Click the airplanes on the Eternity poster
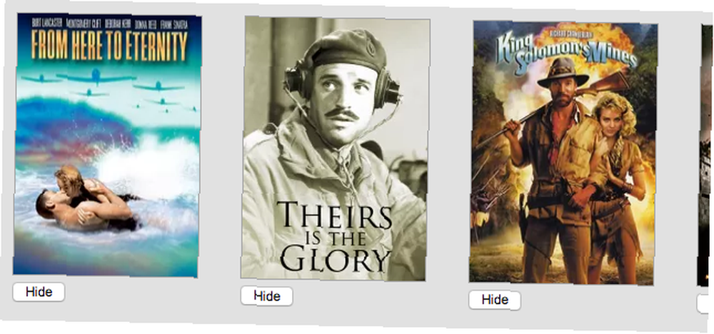 [109, 88]
